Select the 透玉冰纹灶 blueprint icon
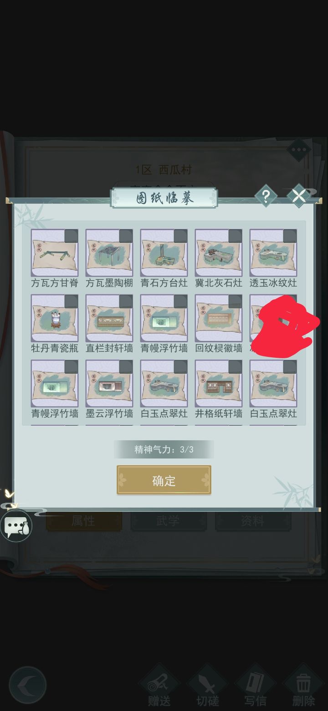Viewport: 328px width, 711px height. click(273, 253)
